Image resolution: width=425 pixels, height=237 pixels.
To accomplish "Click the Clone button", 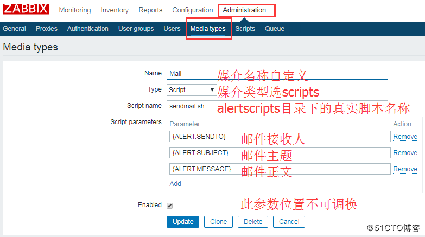I will [x=218, y=222].
